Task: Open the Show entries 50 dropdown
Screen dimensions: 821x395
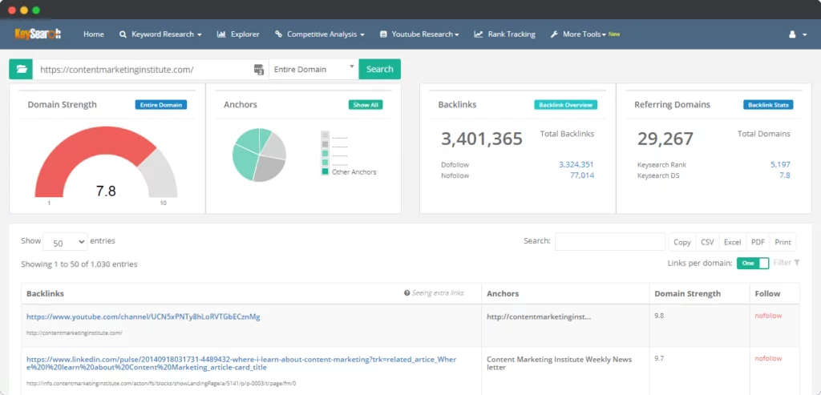Action: point(66,242)
